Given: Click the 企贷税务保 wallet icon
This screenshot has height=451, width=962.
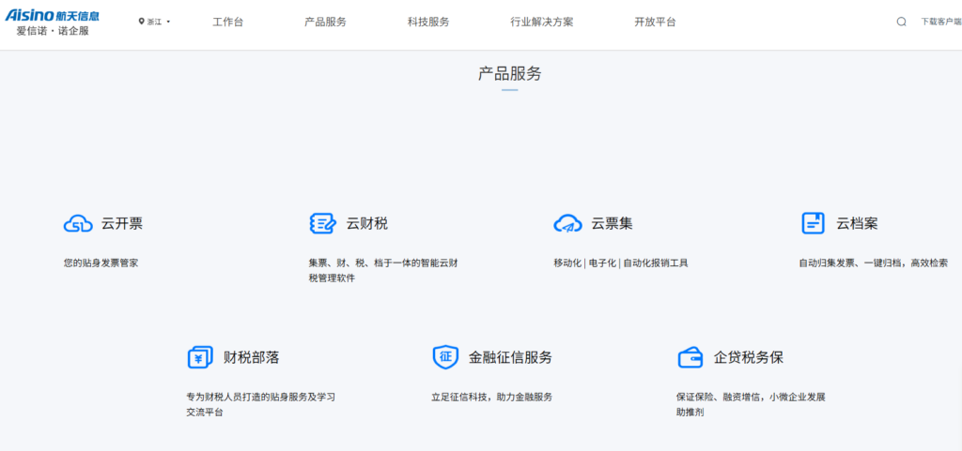Looking at the screenshot, I should [x=690, y=357].
